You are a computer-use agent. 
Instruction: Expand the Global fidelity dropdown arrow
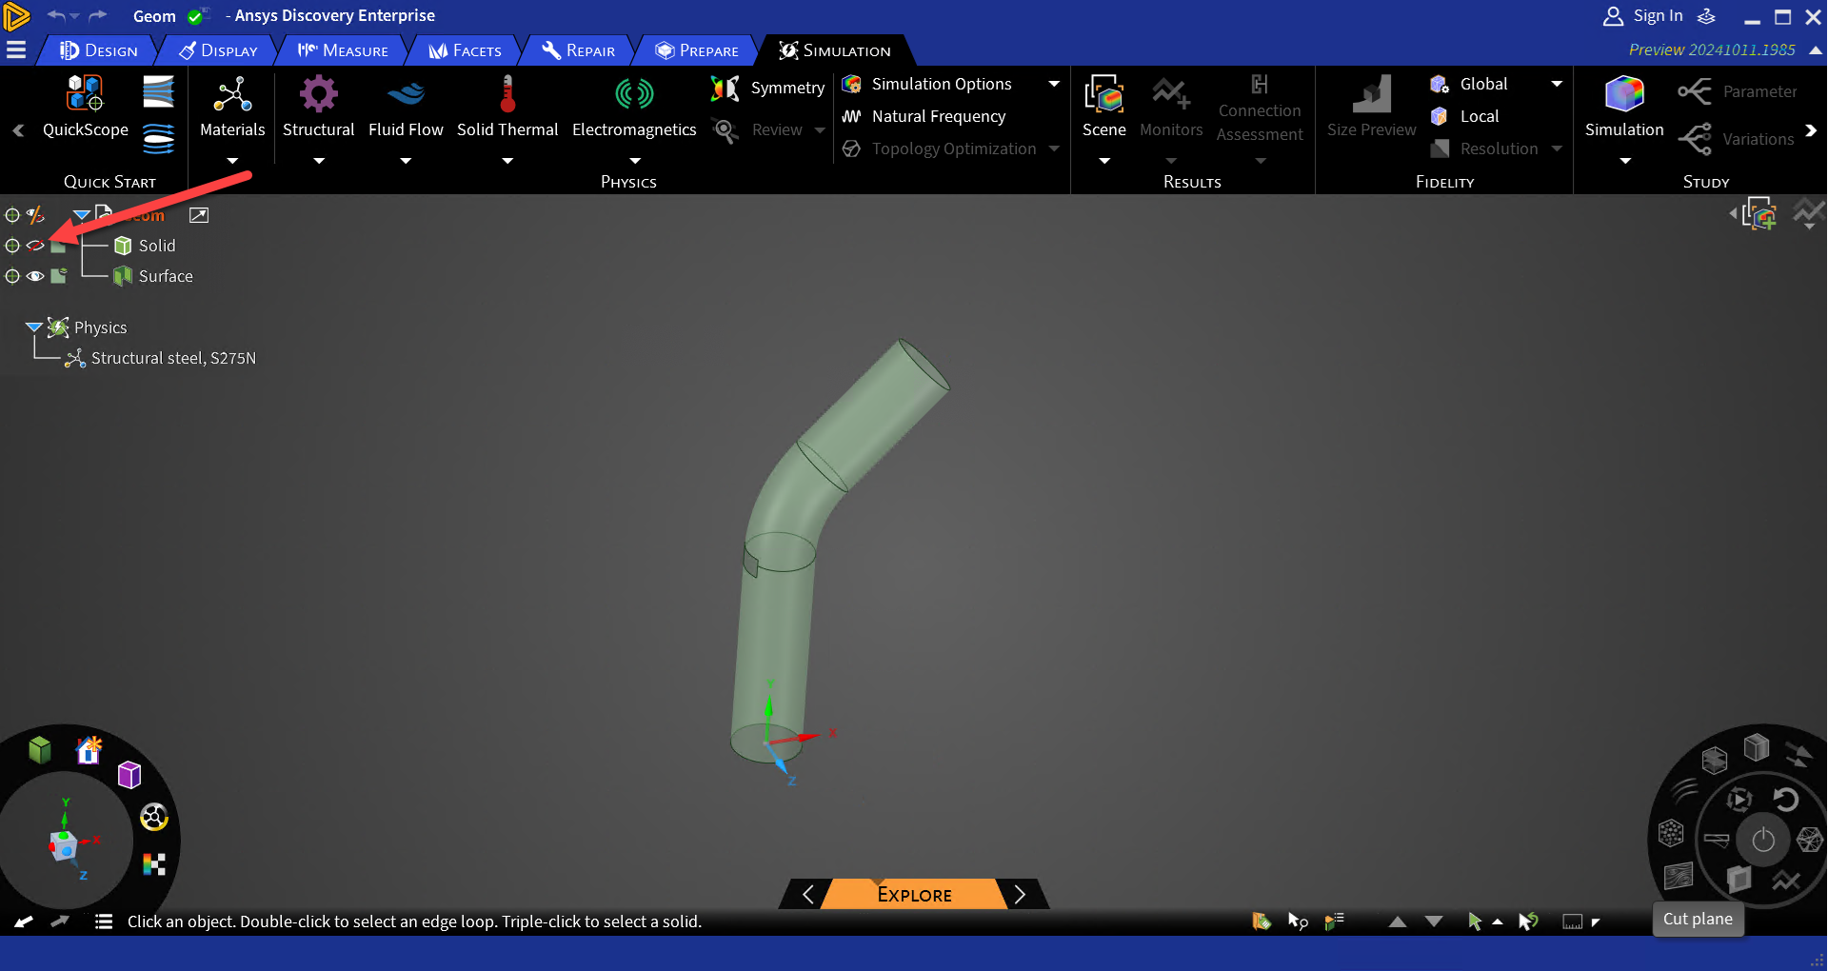click(x=1557, y=84)
